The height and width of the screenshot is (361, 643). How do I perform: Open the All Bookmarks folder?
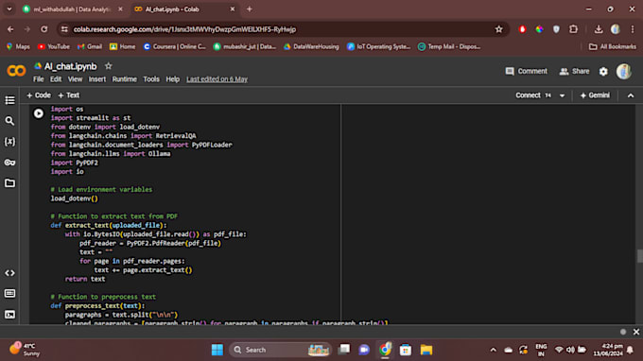point(613,46)
